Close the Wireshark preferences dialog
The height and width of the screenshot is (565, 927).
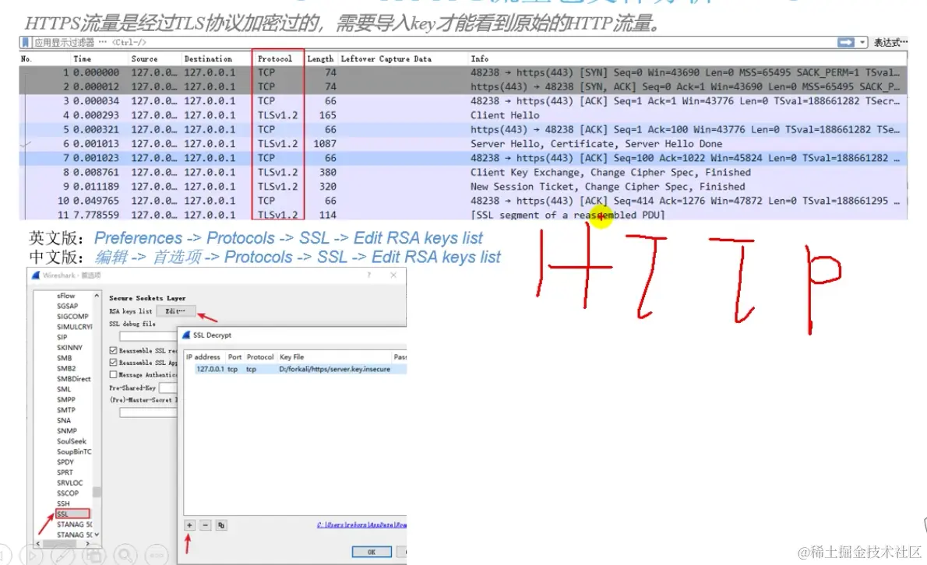coord(393,275)
